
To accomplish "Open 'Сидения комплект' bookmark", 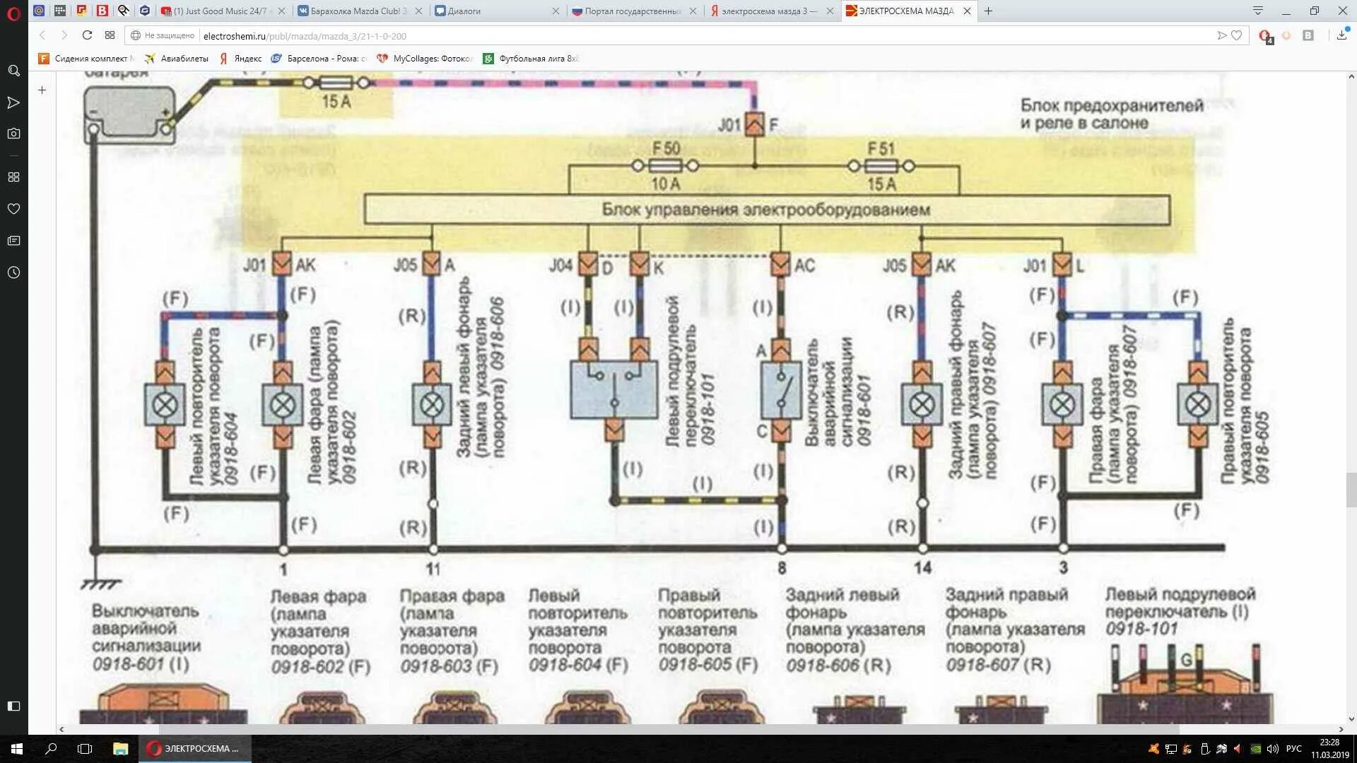I will coord(86,59).
